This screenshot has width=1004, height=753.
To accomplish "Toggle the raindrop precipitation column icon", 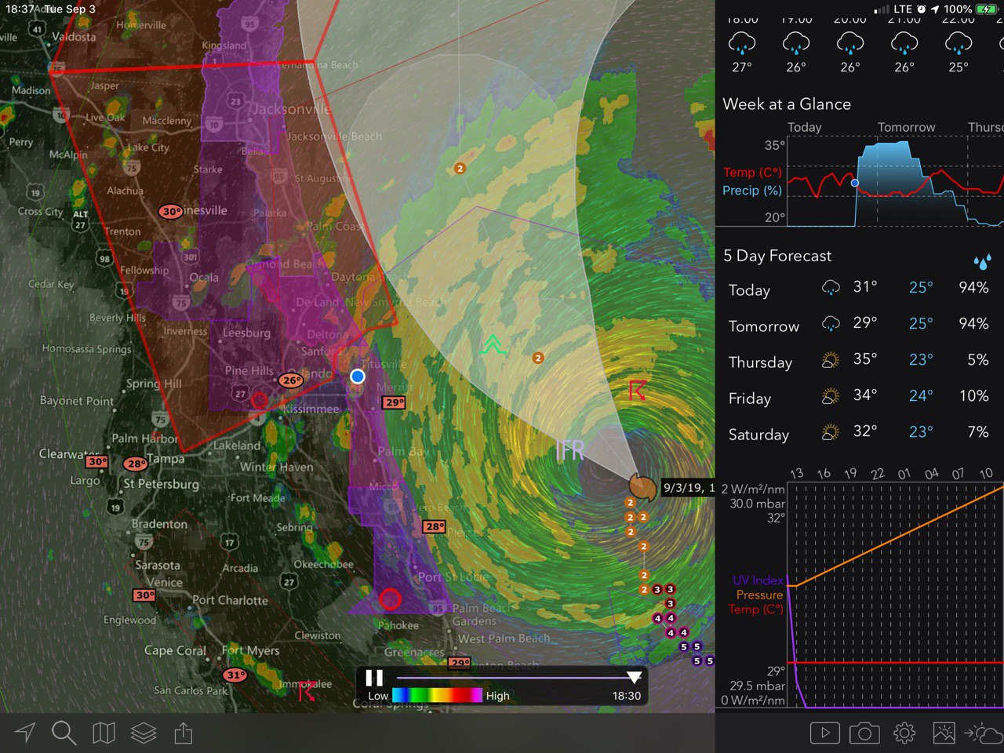I will [x=981, y=261].
